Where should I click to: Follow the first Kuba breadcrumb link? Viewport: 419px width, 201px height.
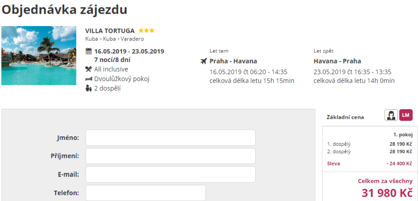[x=92, y=39]
